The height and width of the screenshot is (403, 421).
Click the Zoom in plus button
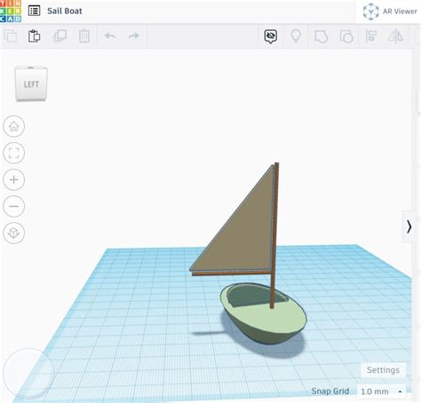(x=13, y=179)
